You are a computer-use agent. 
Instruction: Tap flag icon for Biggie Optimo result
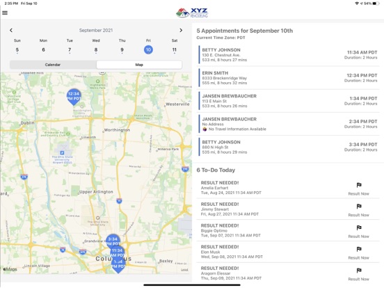359,228
